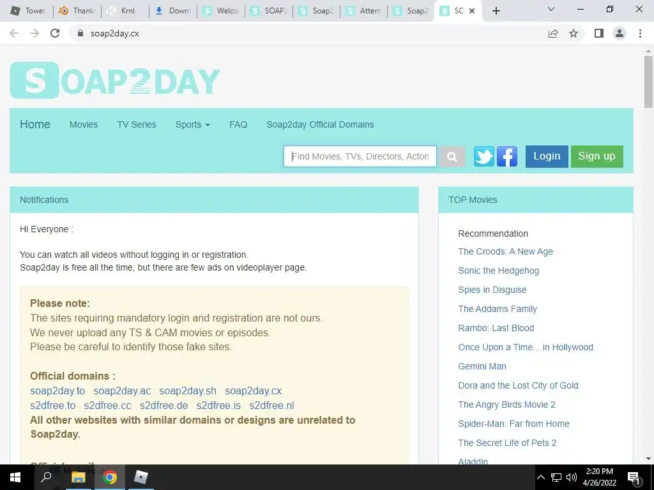The width and height of the screenshot is (654, 490).
Task: Click the page vertical scrollbar thumb
Action: (x=648, y=82)
